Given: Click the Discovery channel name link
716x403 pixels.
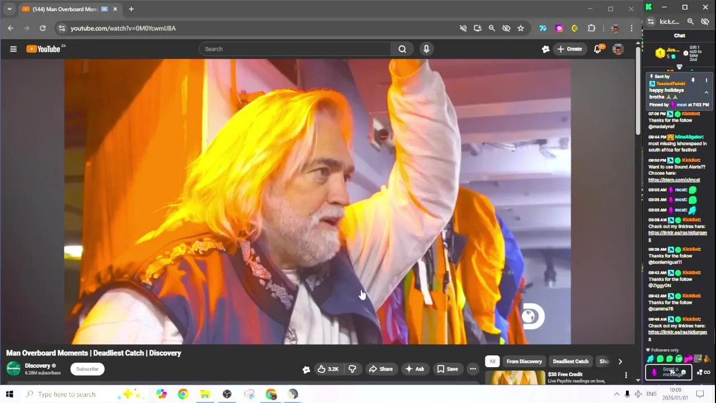Looking at the screenshot, I should pos(37,365).
